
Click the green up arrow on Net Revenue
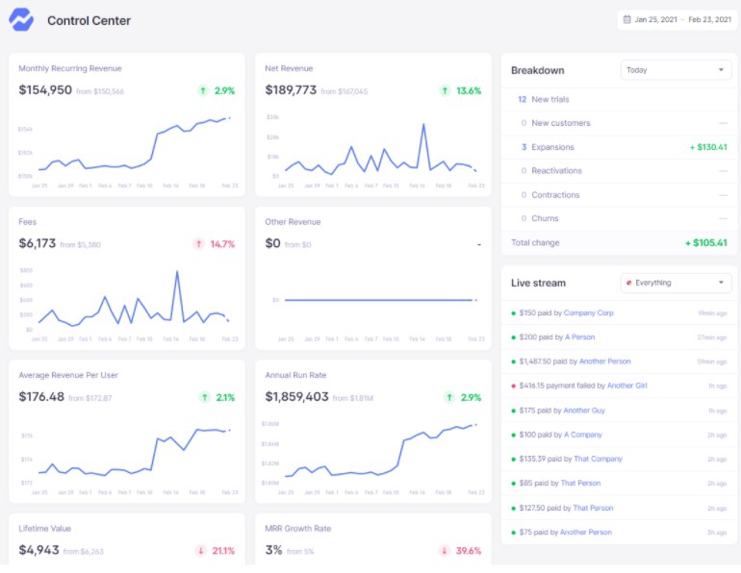[x=445, y=90]
